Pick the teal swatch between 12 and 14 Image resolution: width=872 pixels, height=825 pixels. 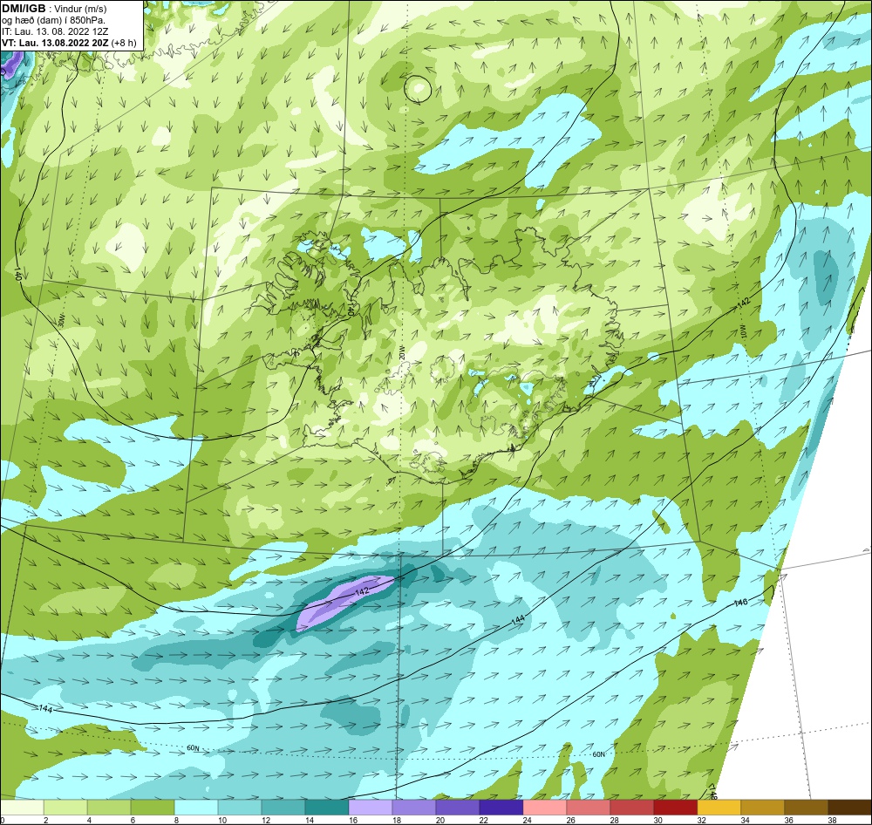[283, 808]
